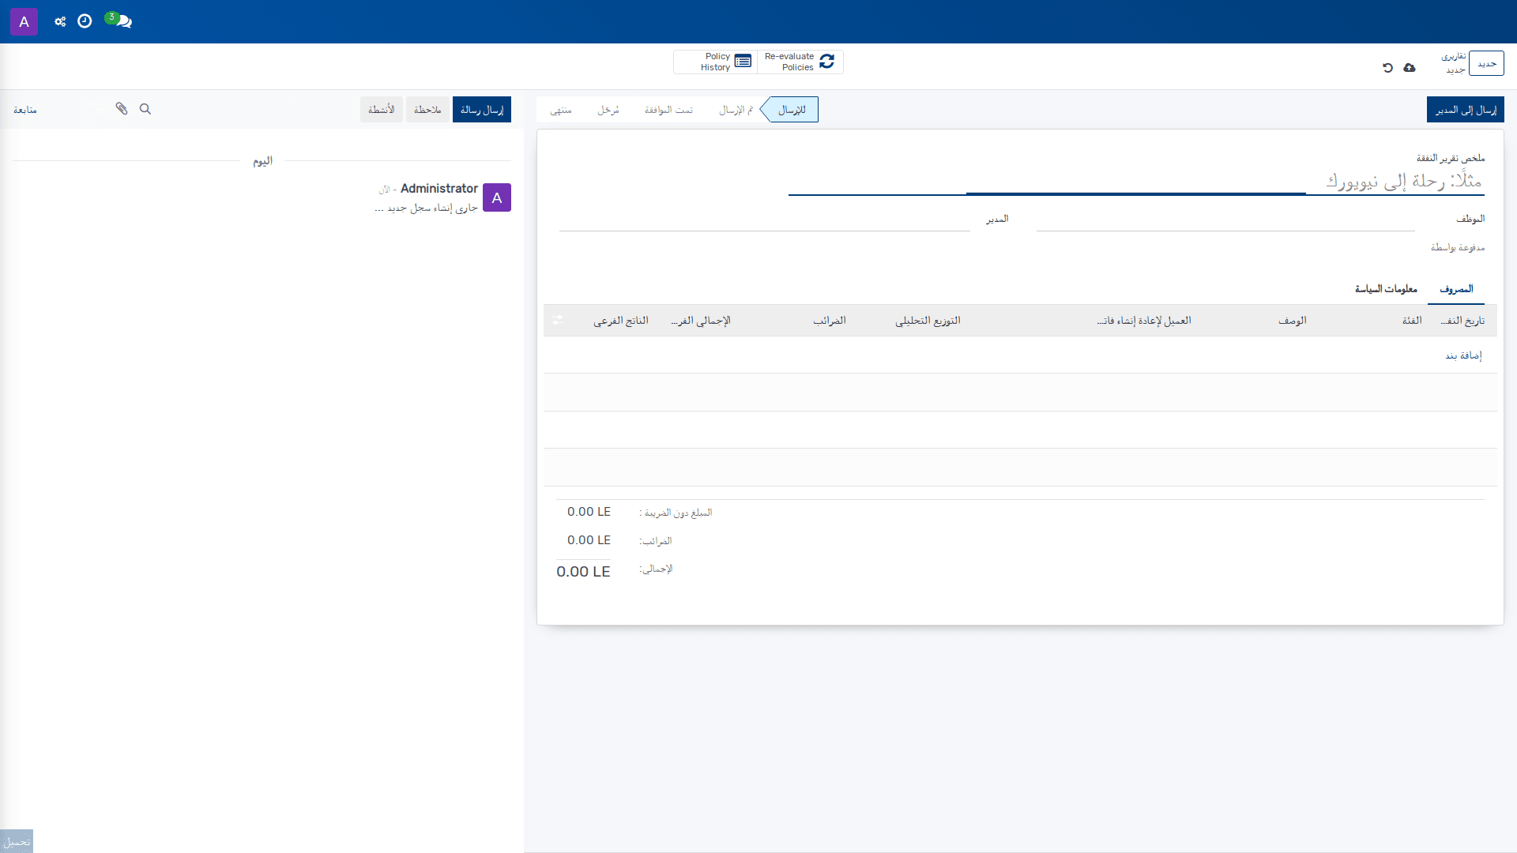Click the العميل لإعادة إنشاء فاتورة column header
Image resolution: width=1517 pixels, height=853 pixels.
point(1144,321)
